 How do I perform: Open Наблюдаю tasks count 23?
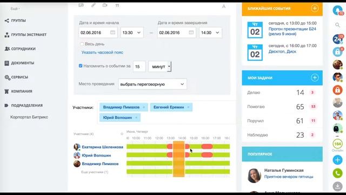300,135
